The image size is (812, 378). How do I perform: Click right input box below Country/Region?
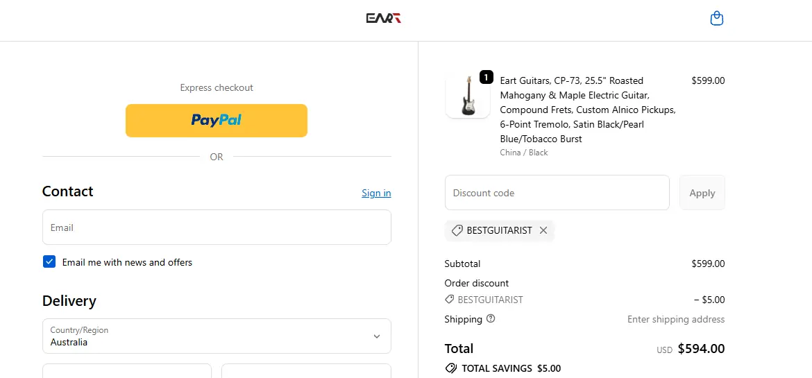(306, 371)
